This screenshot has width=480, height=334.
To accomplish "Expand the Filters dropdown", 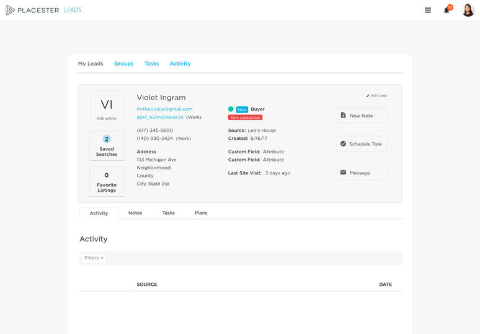I will click(x=94, y=258).
